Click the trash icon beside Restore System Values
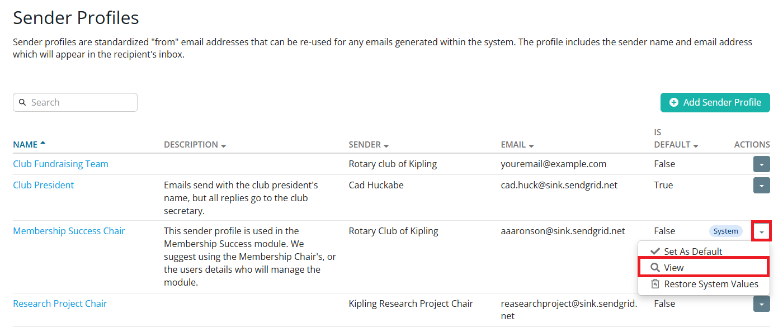Viewport: 783px width, 332px height. (x=655, y=284)
